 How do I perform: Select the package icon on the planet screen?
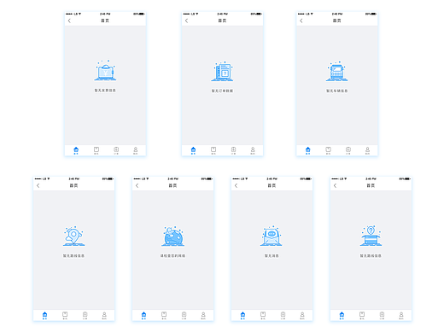click(x=164, y=315)
